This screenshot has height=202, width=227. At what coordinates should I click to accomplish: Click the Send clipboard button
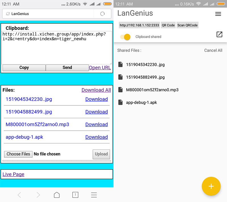[67, 68]
